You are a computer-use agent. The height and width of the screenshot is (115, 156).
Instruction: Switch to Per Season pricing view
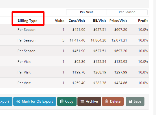pyautogui.click(x=127, y=12)
